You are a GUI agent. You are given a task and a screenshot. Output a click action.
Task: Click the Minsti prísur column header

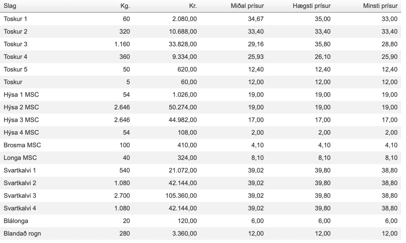(x=380, y=6)
